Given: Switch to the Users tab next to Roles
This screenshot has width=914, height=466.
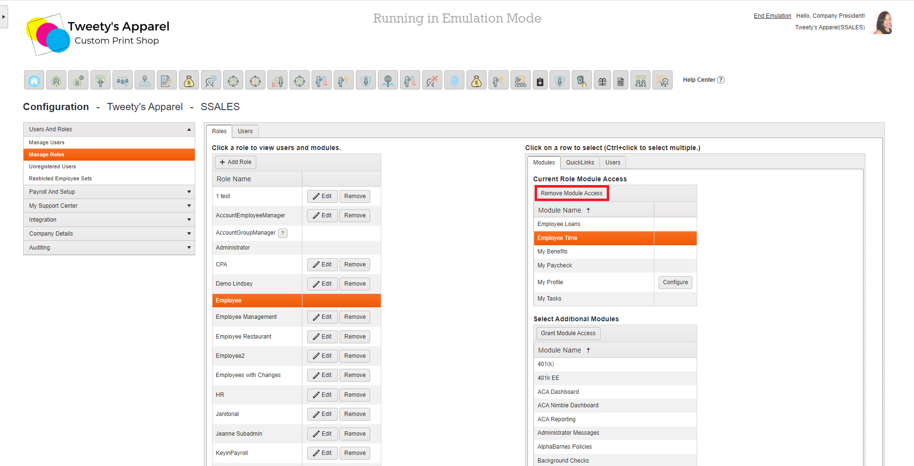Looking at the screenshot, I should 245,131.
